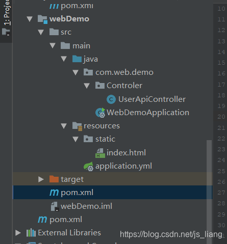Click the Maven icon of selected pom.xml
The height and width of the screenshot is (244, 227).
tap(54, 193)
